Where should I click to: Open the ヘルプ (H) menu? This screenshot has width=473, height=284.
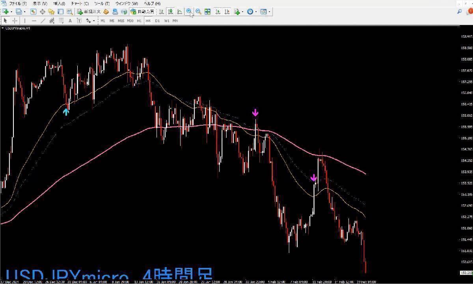pyautogui.click(x=152, y=4)
